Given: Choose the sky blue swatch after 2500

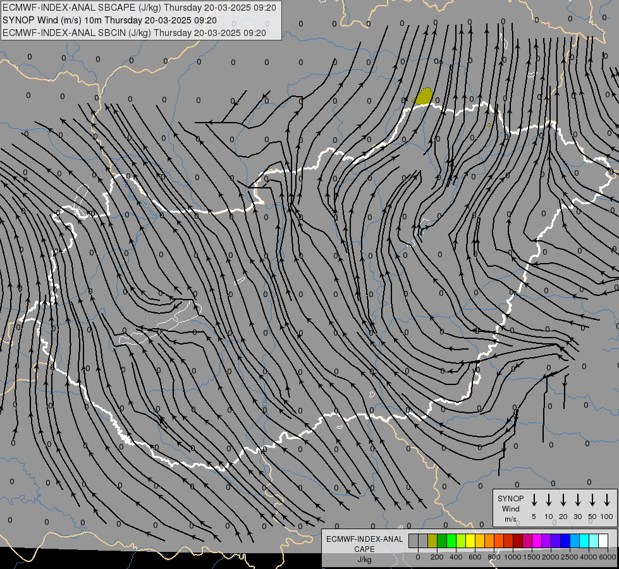Looking at the screenshot, I should point(574,541).
